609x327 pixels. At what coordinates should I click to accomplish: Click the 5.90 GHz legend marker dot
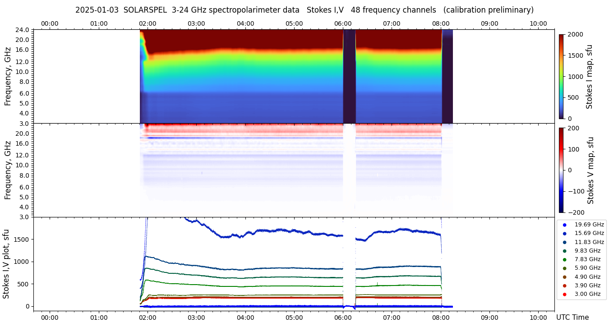click(564, 268)
